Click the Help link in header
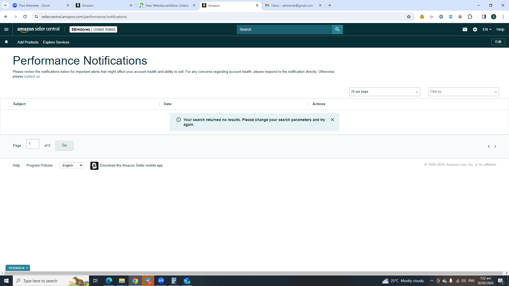The height and width of the screenshot is (286, 509). coord(500,29)
